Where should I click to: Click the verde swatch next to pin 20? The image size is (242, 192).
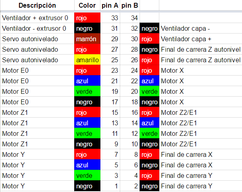click(149, 92)
